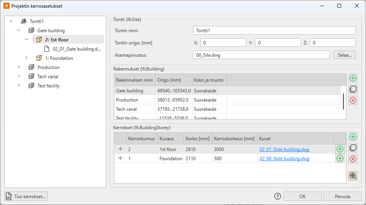The image size is (366, 205).
Task: Add drawing to the 1st floor row
Action: point(340,149)
